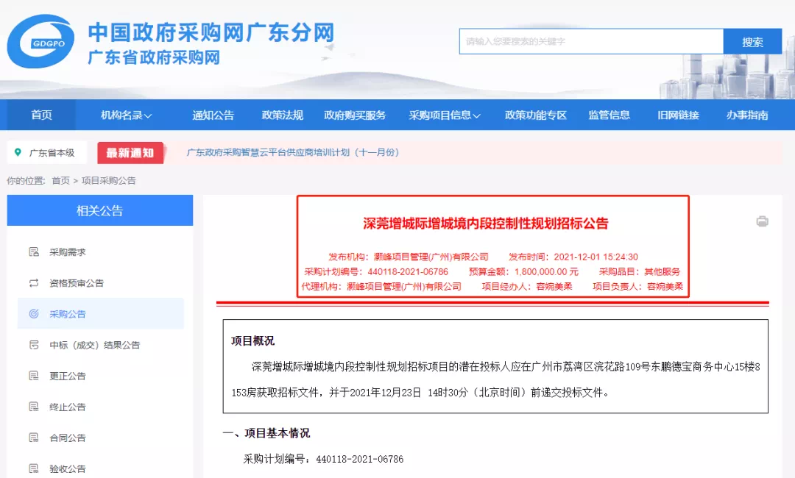Click the 采购品目 value 其他服务

point(662,271)
